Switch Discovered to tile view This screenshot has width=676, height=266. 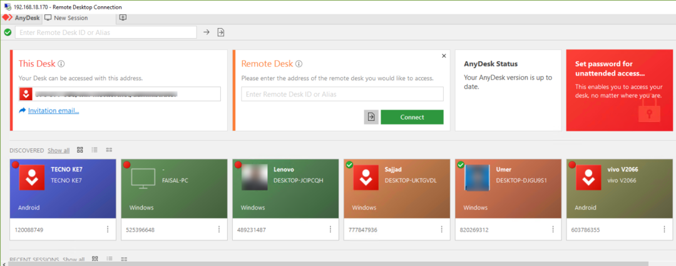(x=79, y=150)
